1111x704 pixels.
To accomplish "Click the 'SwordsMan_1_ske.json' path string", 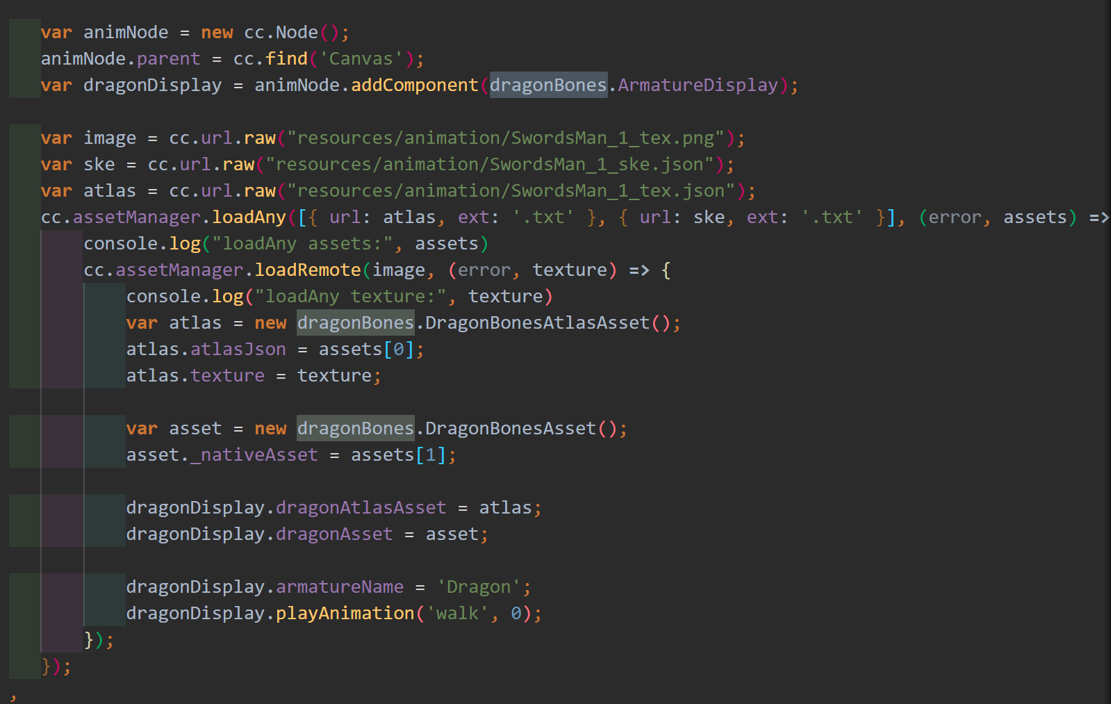I will pyautogui.click(x=490, y=164).
